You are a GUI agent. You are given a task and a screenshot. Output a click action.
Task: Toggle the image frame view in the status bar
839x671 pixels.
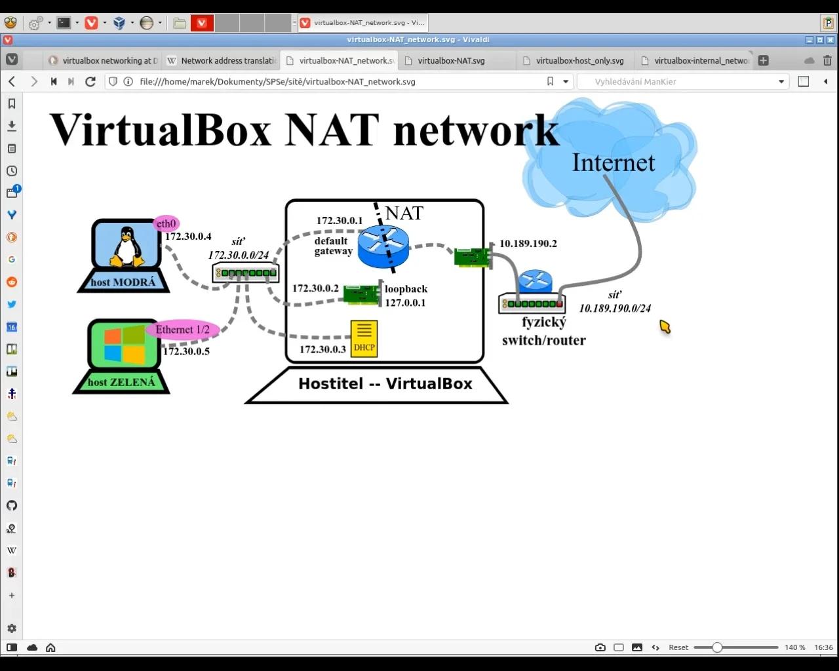[x=619, y=647]
